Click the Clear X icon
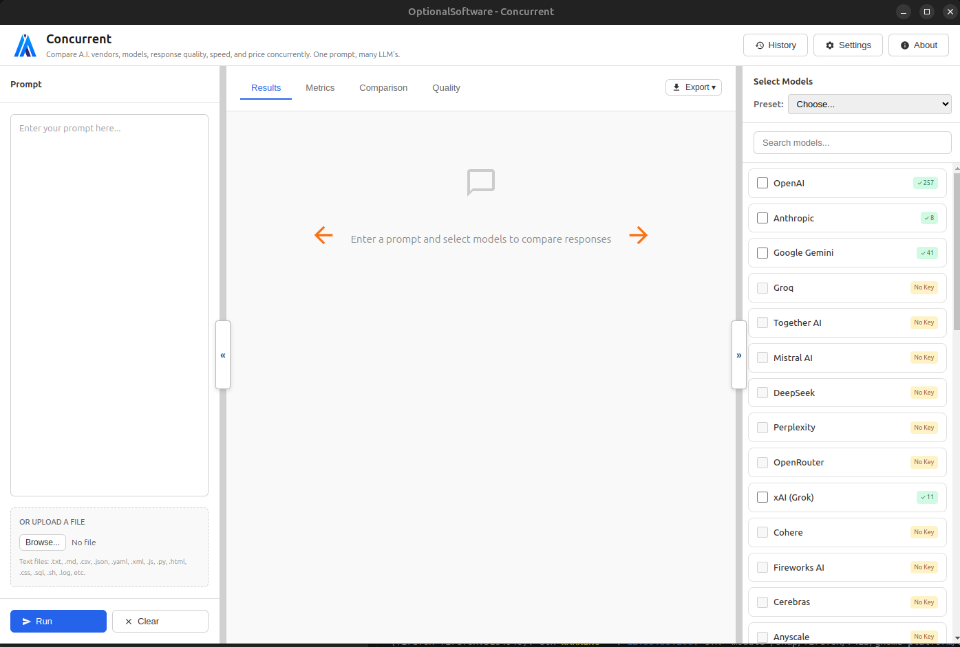This screenshot has width=960, height=647. [x=129, y=621]
